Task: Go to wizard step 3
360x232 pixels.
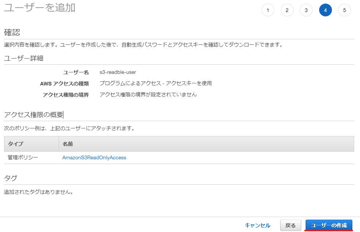Action: [x=306, y=10]
